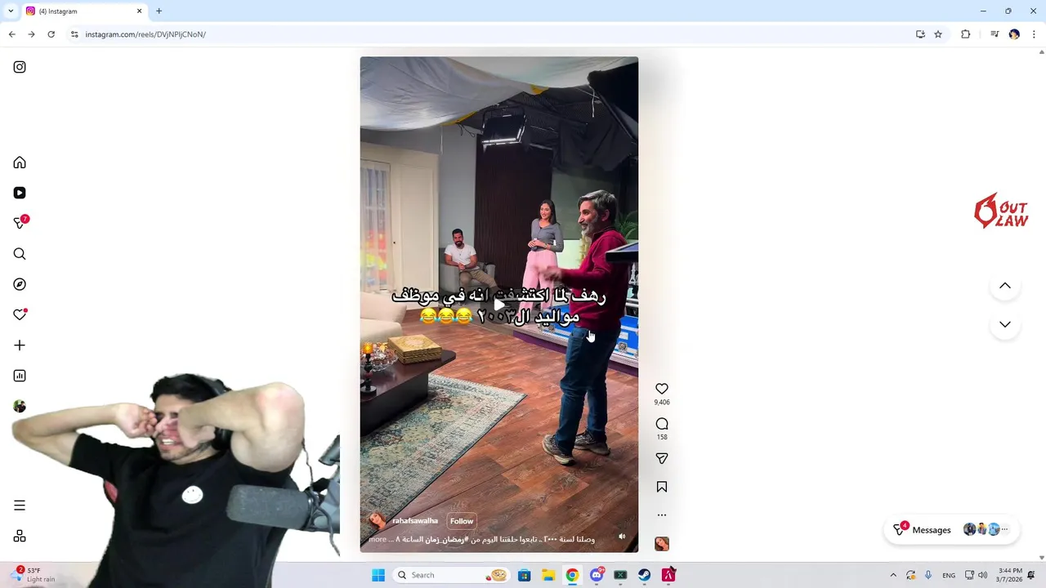Open File Explorer from the taskbar
The width and height of the screenshot is (1046, 588).
click(x=548, y=575)
